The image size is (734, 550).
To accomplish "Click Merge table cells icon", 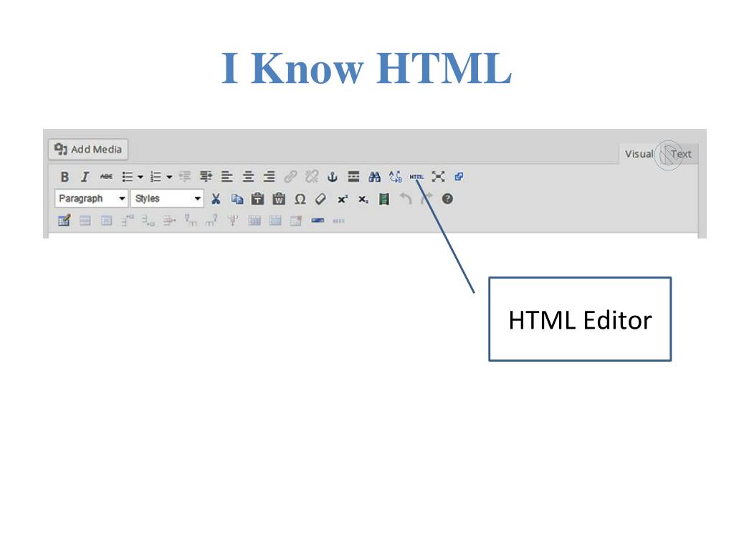I will (275, 221).
